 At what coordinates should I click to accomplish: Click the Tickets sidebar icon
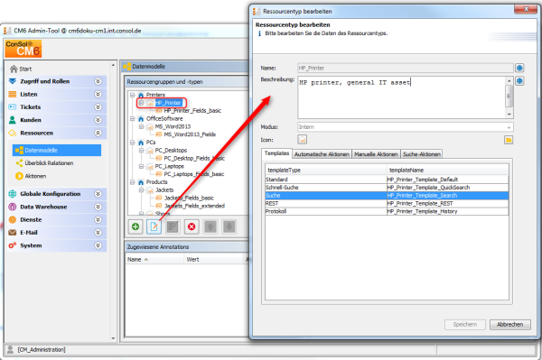pos(12,107)
